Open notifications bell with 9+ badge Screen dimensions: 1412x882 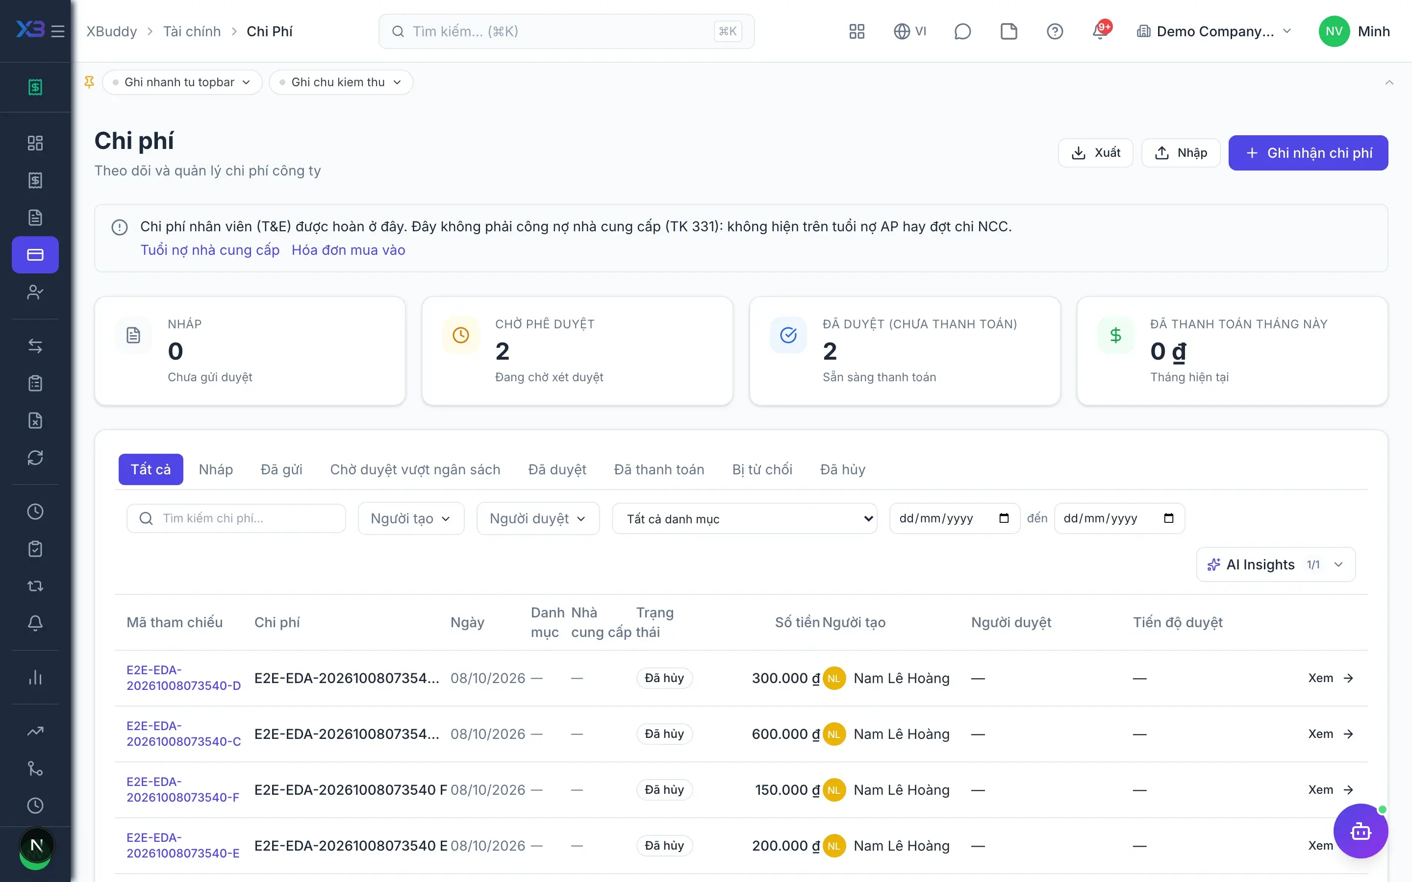[1100, 31]
